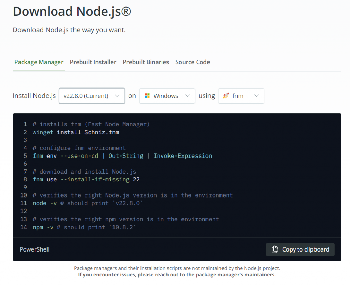The image size is (350, 285).
Task: Click the Copy to clipboard button
Action: [x=300, y=249]
